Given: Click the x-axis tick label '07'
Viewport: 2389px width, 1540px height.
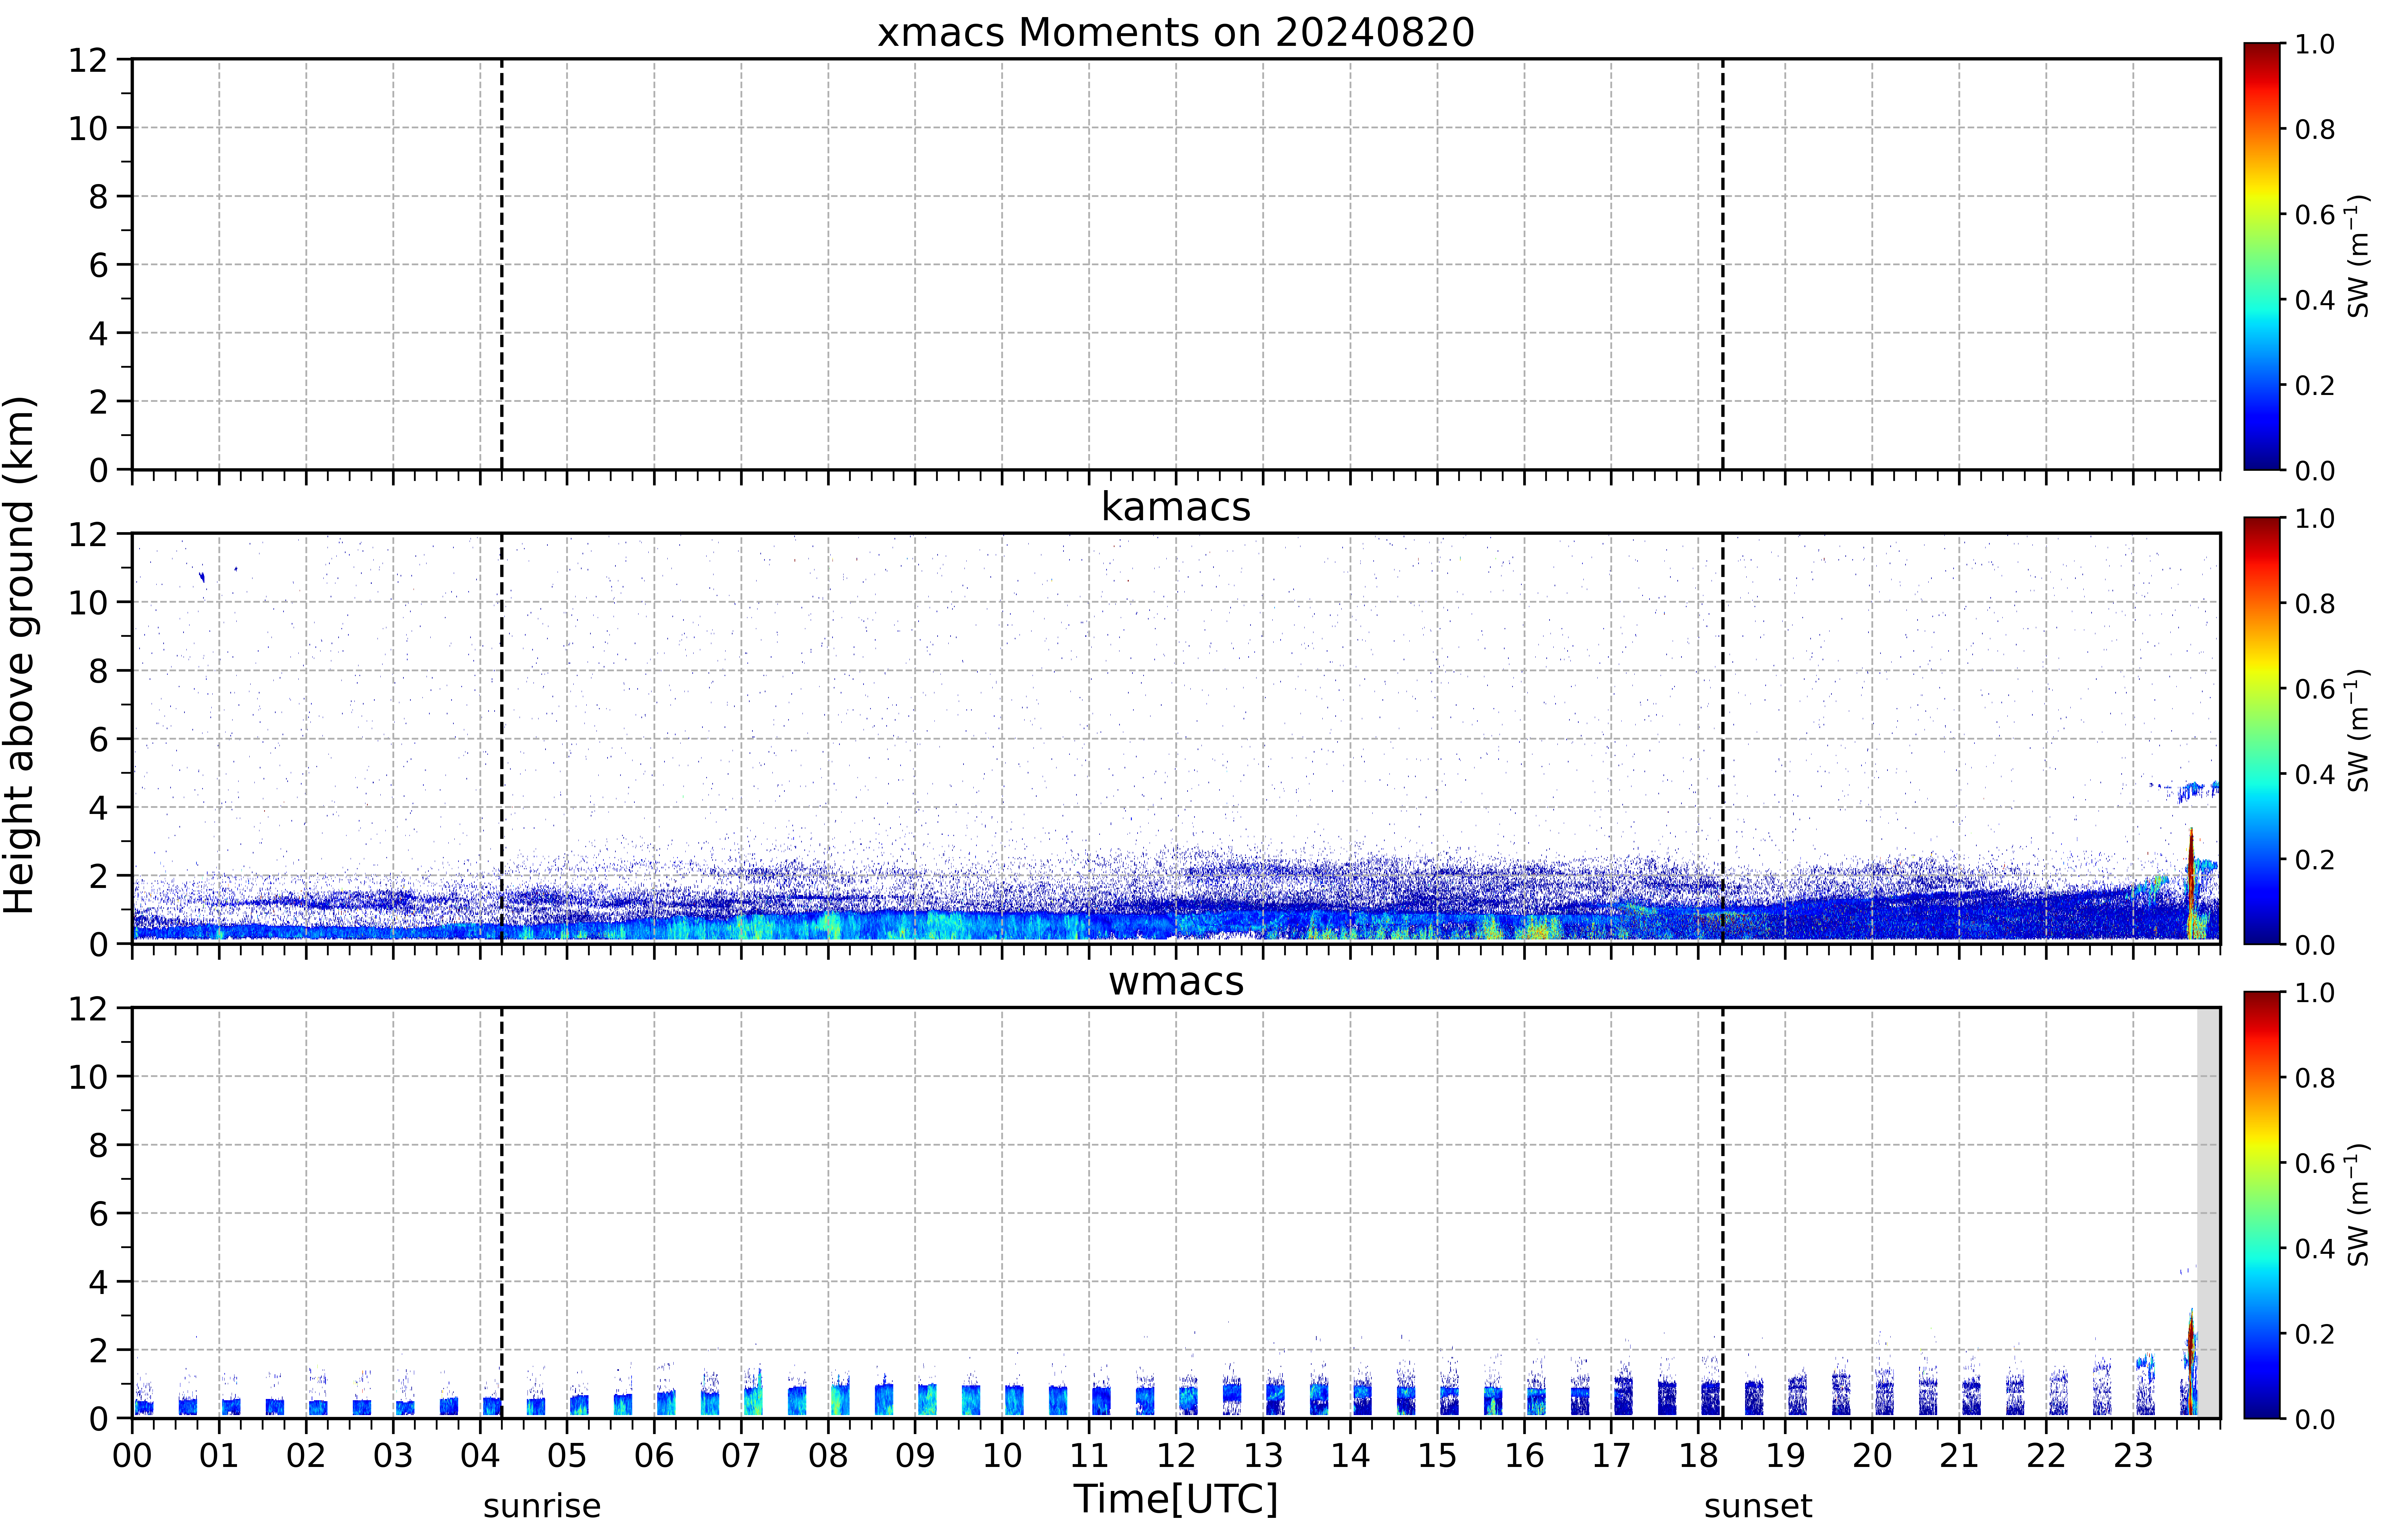Looking at the screenshot, I should click(x=741, y=1455).
